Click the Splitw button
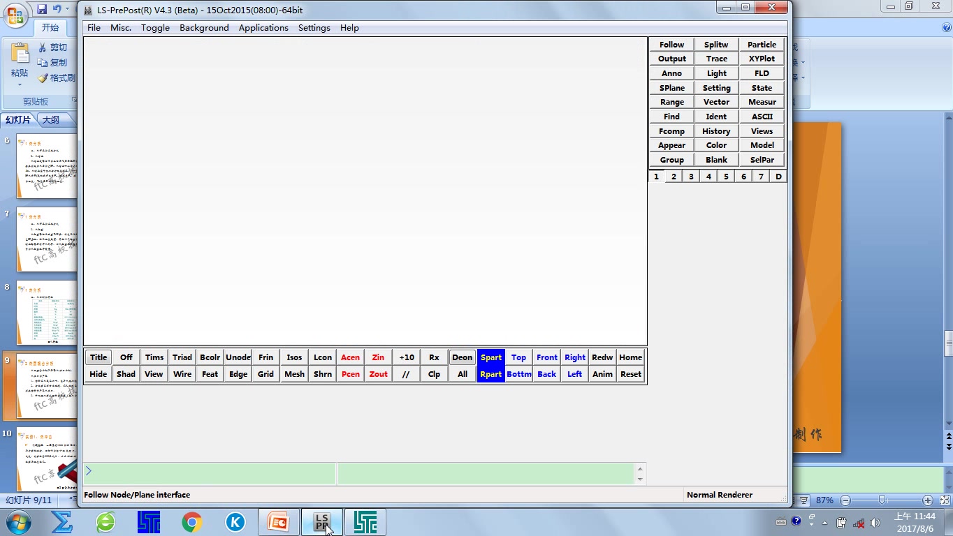953x536 pixels. pyautogui.click(x=716, y=45)
